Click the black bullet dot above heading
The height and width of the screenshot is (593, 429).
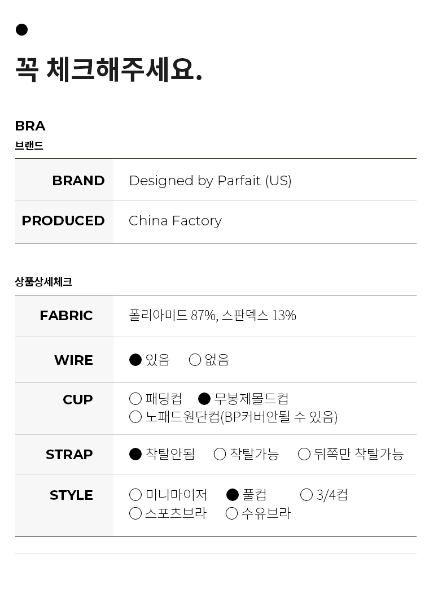pos(21,29)
